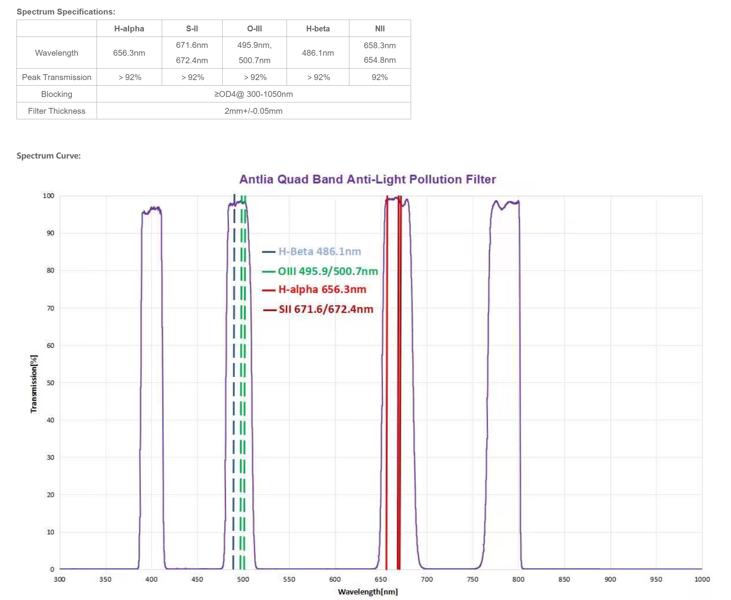Click the 486.1nm H-beta wavelength cell
The width and height of the screenshot is (731, 600).
[x=318, y=53]
